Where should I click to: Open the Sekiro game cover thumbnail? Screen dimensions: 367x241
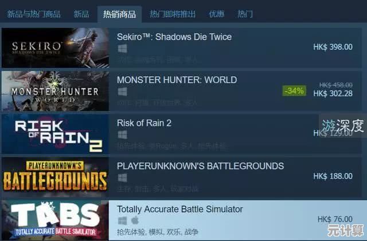(55, 48)
